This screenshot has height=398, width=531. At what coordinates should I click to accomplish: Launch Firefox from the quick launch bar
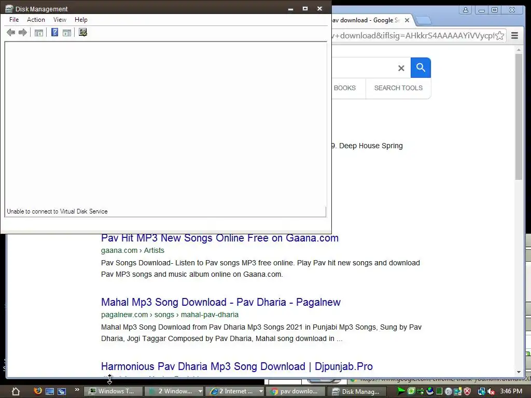tap(37, 391)
